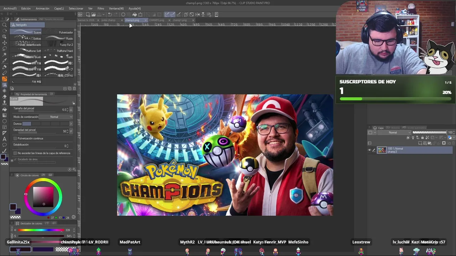The image size is (456, 256).
Task: Toggle snap to ruler in toolbar
Action: 167,15
